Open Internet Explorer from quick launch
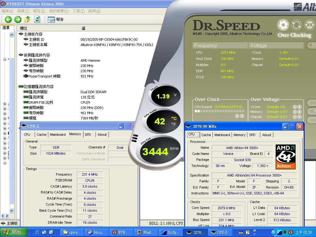Screen dimensions: 316x237 (37, 232)
